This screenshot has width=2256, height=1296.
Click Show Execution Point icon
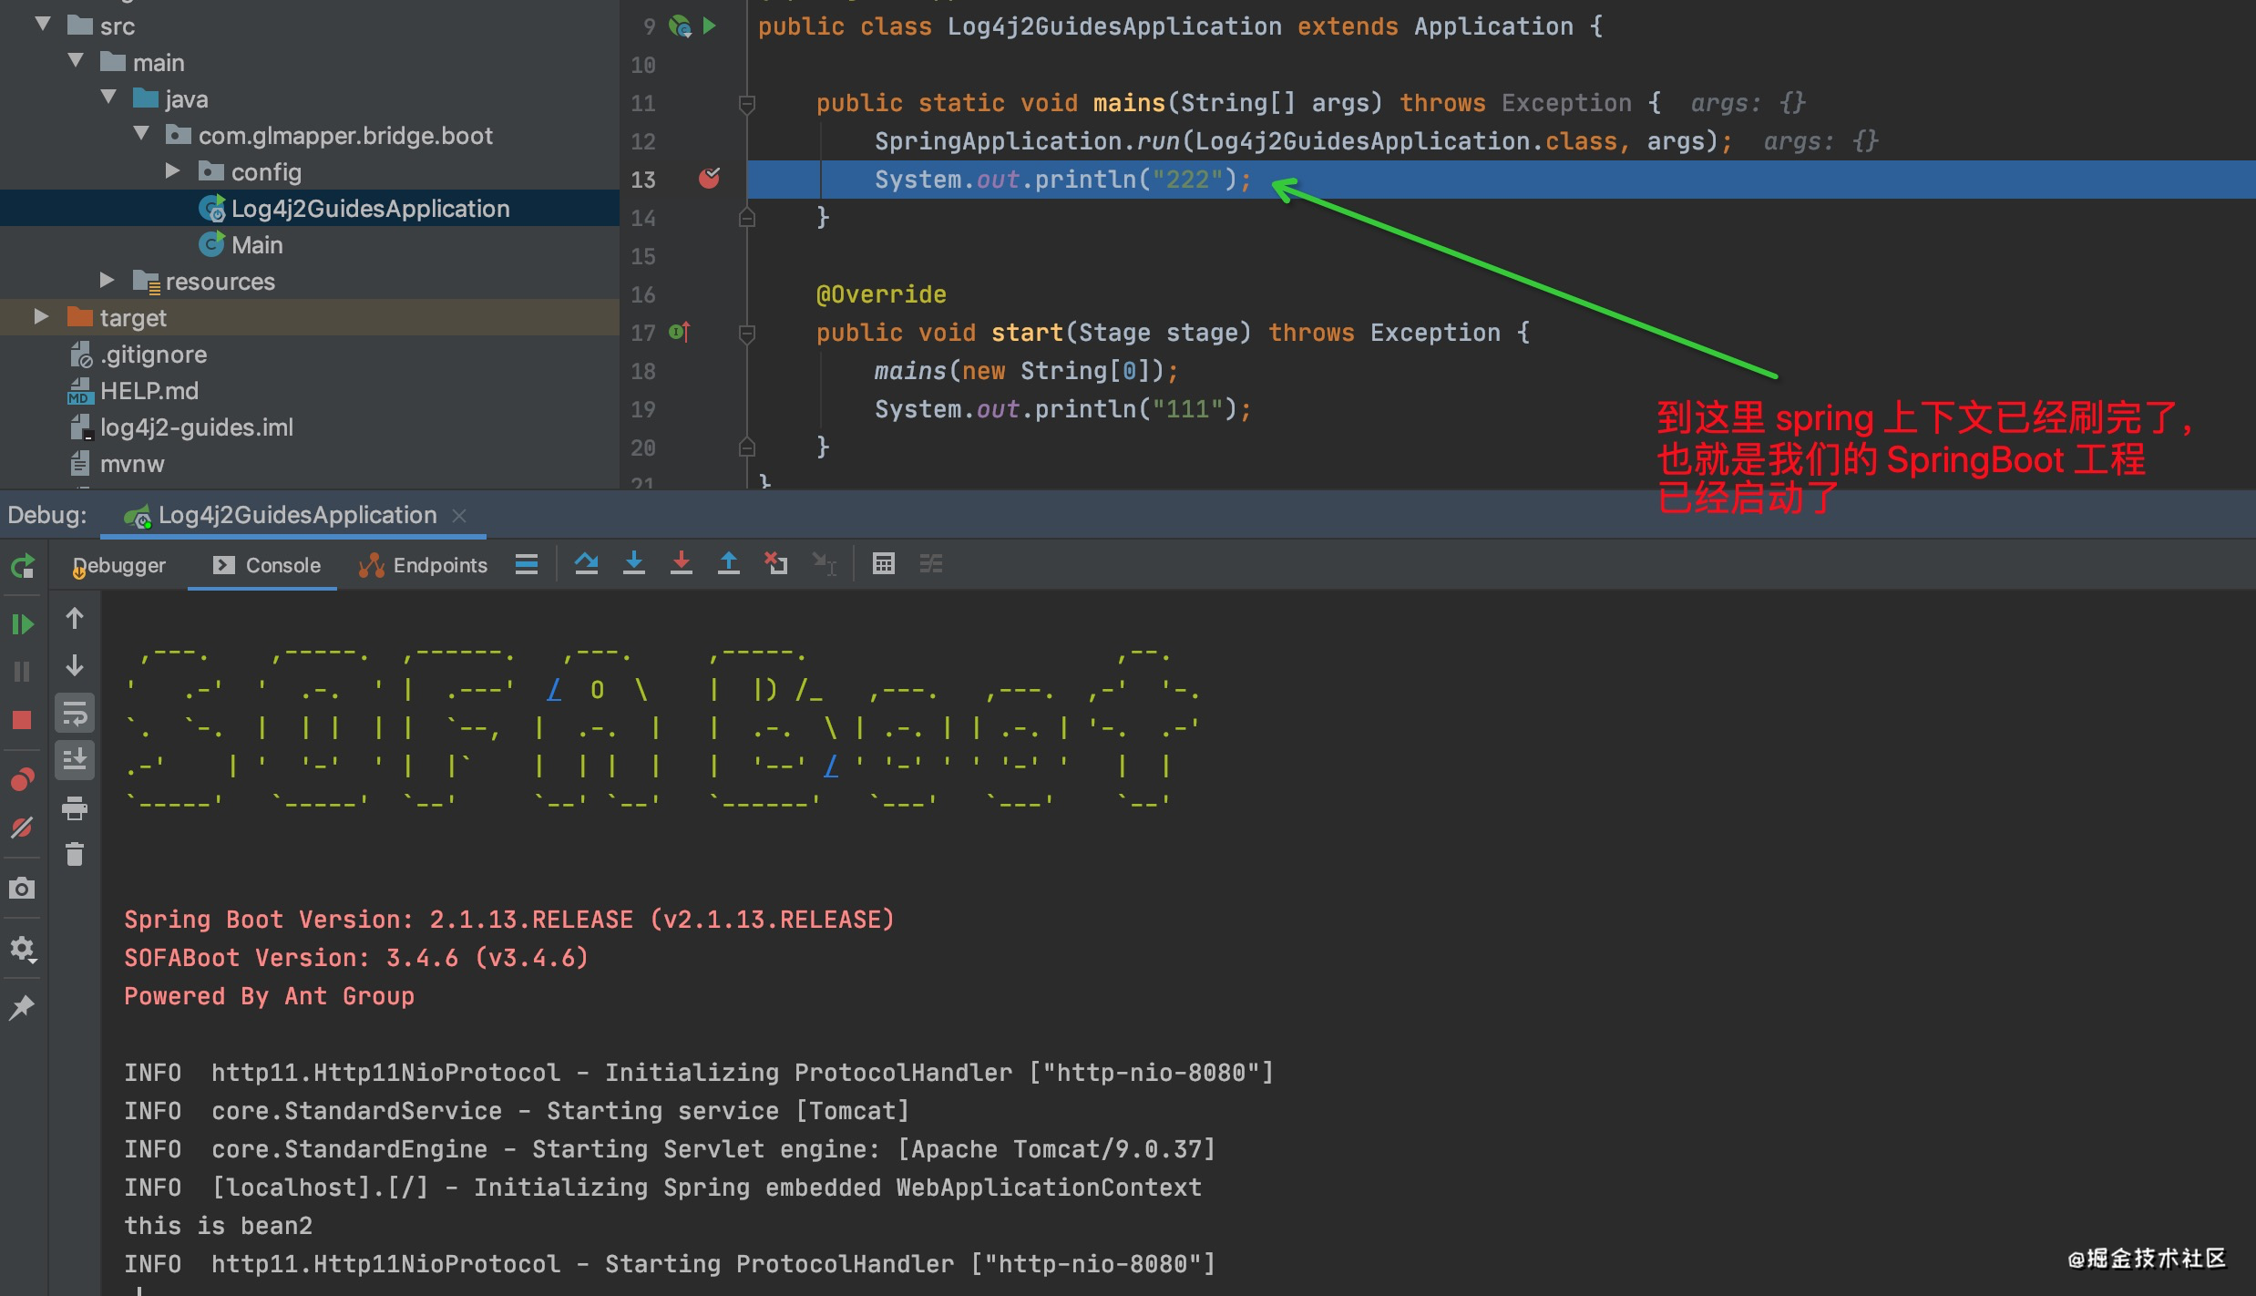527,564
